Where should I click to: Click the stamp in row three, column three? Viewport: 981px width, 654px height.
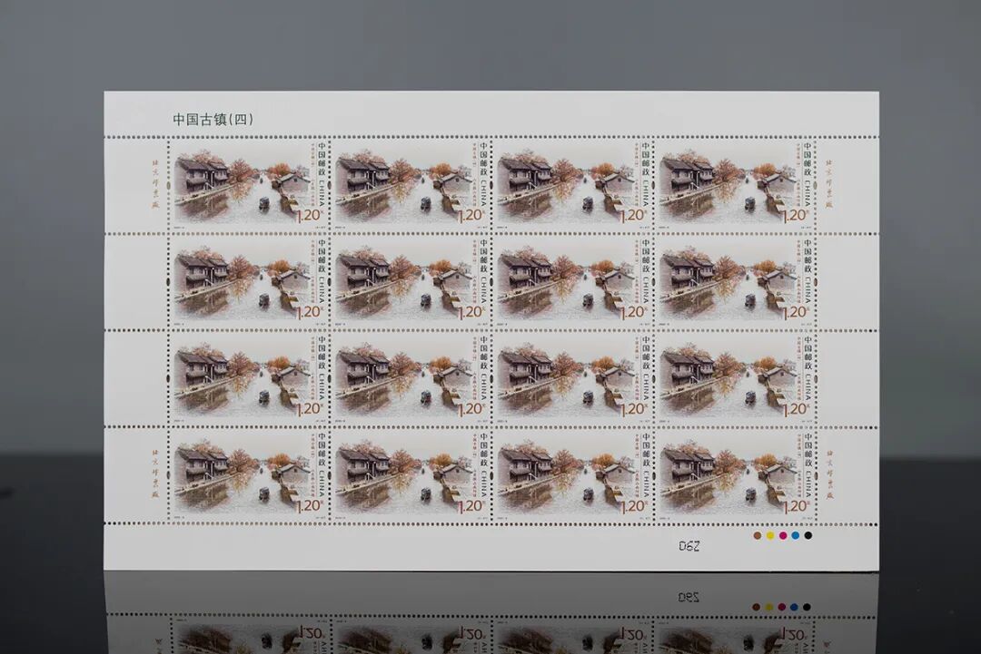click(574, 377)
